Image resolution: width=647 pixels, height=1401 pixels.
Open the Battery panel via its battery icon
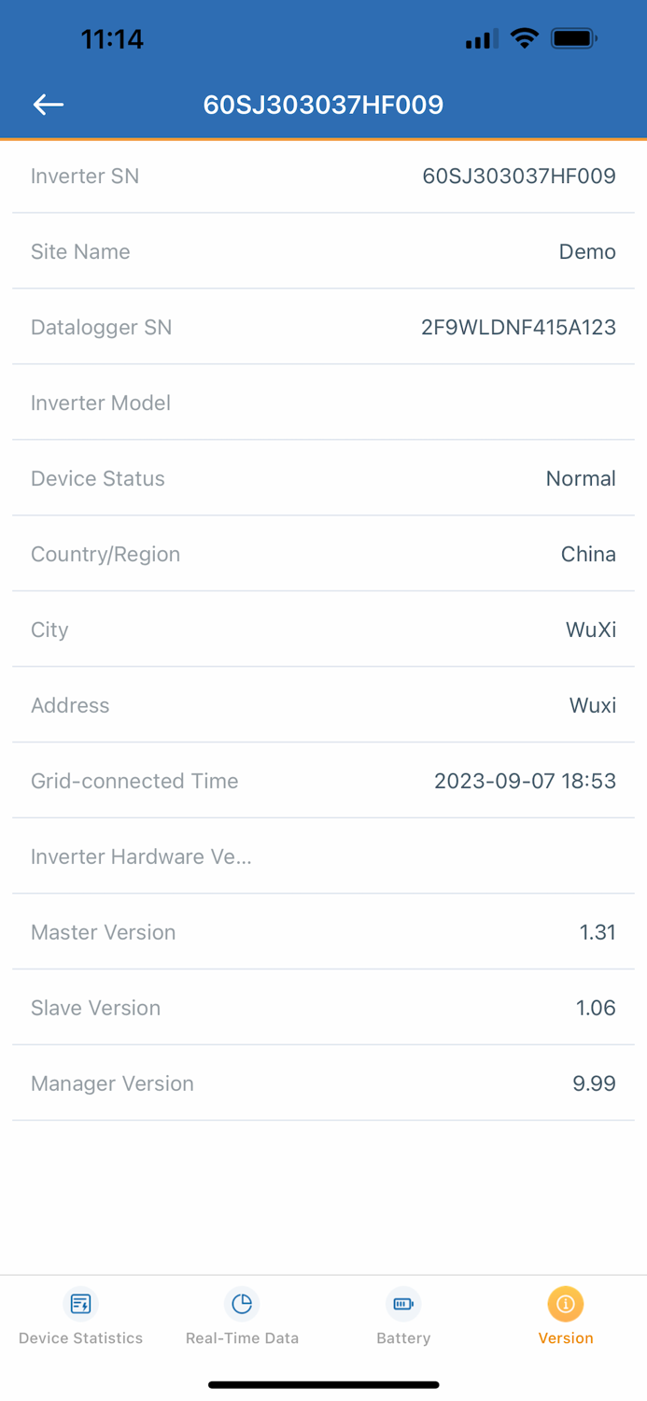(403, 1303)
